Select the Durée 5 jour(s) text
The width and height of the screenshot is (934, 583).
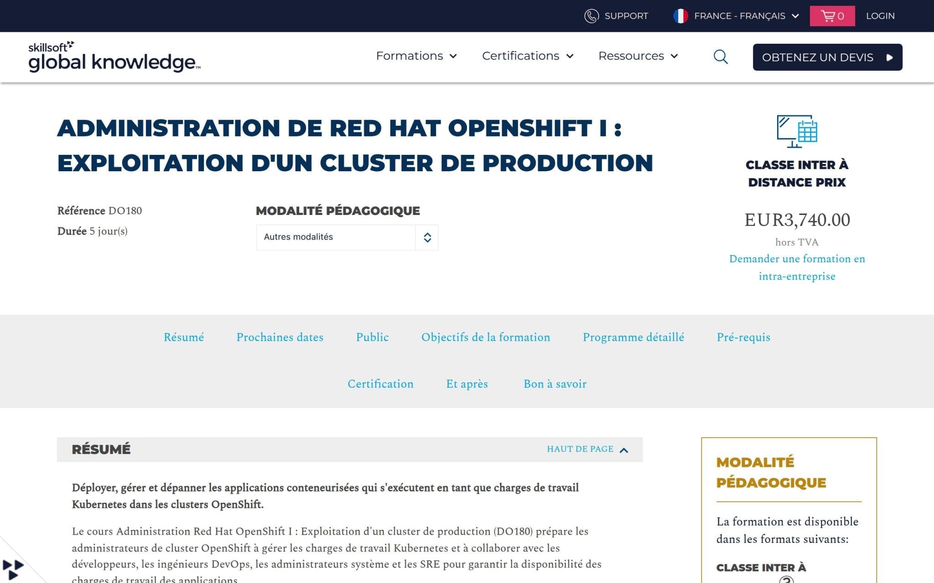pyautogui.click(x=92, y=231)
